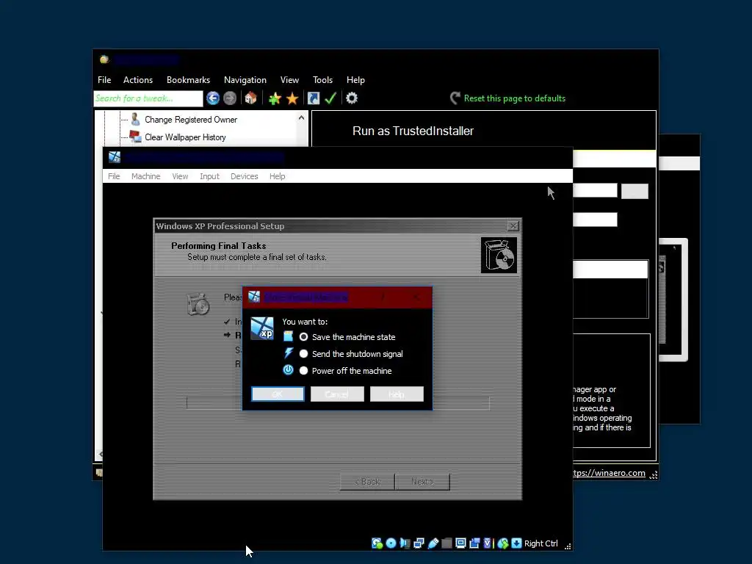Click the Right Ctrl host key label

point(541,543)
